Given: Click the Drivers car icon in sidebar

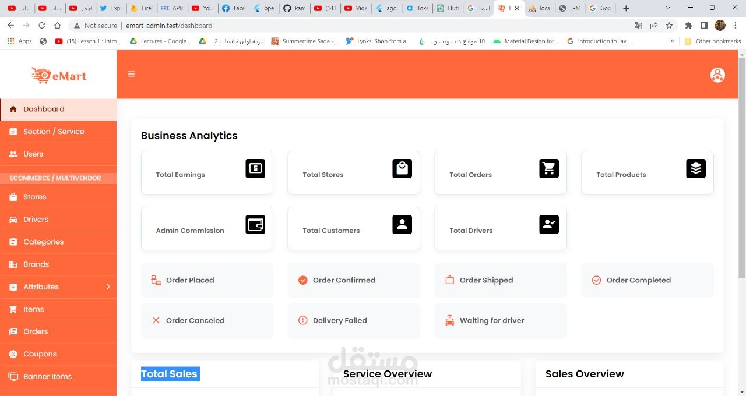Looking at the screenshot, I should [13, 220].
